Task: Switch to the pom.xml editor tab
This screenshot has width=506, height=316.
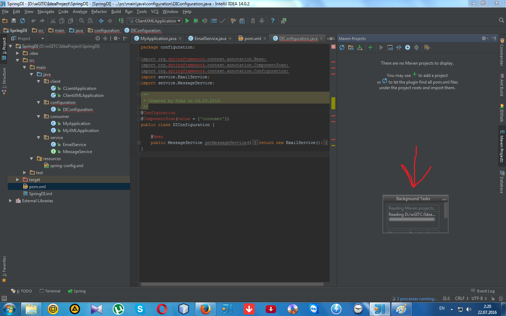Action: click(x=253, y=38)
